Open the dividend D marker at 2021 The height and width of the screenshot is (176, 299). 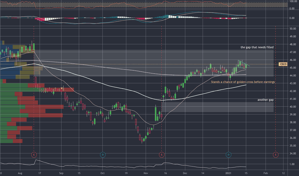[228, 155]
